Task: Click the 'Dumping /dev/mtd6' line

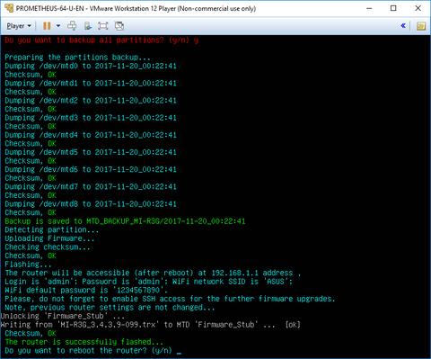Action: coord(91,169)
